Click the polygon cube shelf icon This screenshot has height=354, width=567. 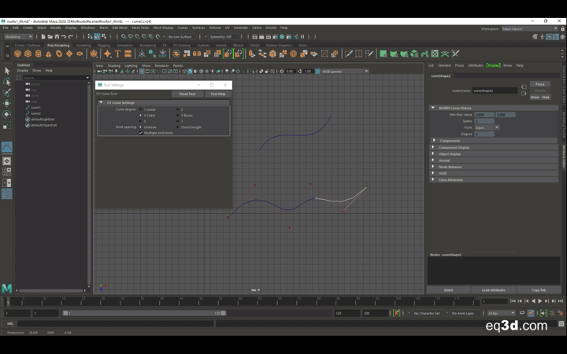click(28, 54)
